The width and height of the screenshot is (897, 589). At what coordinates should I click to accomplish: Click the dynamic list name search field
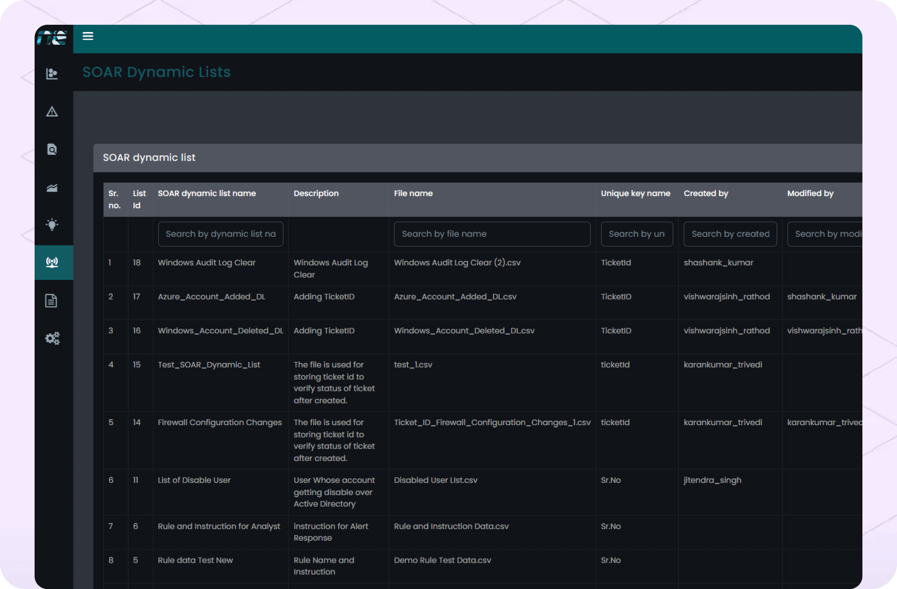coord(220,234)
